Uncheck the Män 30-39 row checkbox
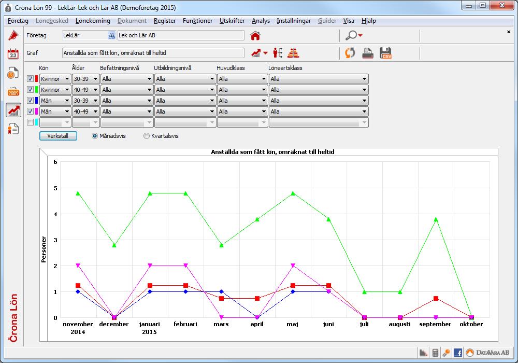The width and height of the screenshot is (518, 363). 30,101
